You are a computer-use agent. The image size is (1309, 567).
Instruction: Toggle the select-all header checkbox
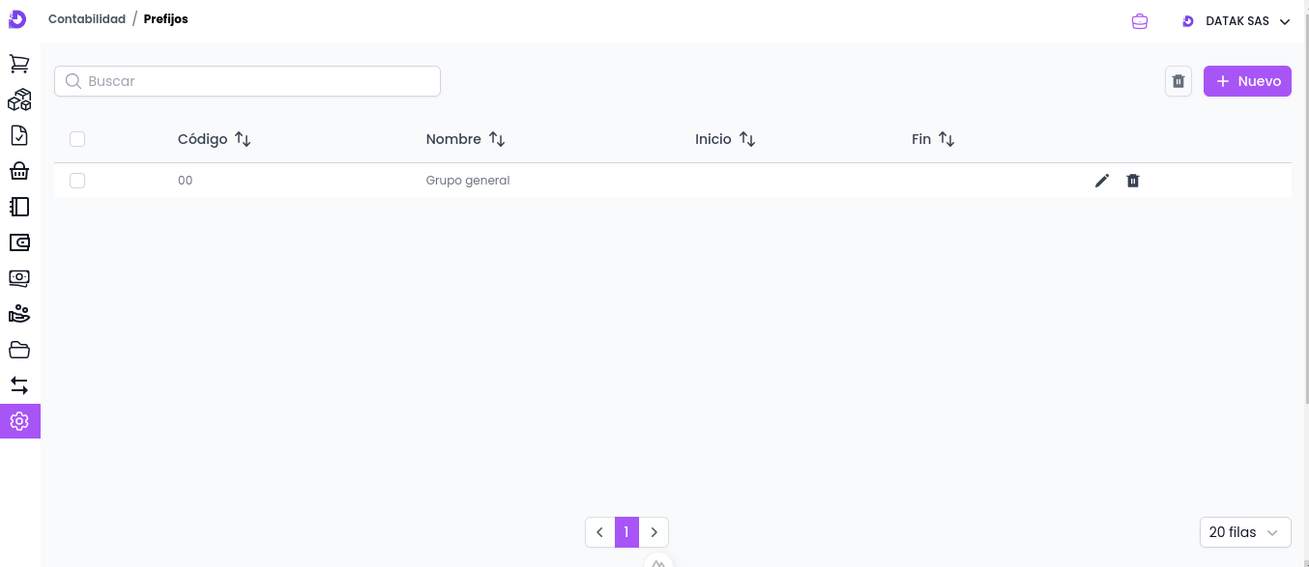[x=77, y=139]
